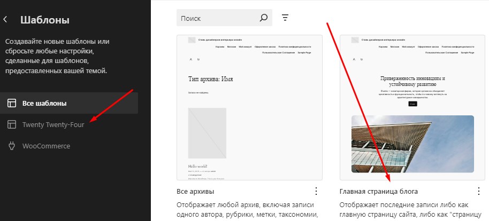Click the Hello world! post title in preview

tap(197, 166)
